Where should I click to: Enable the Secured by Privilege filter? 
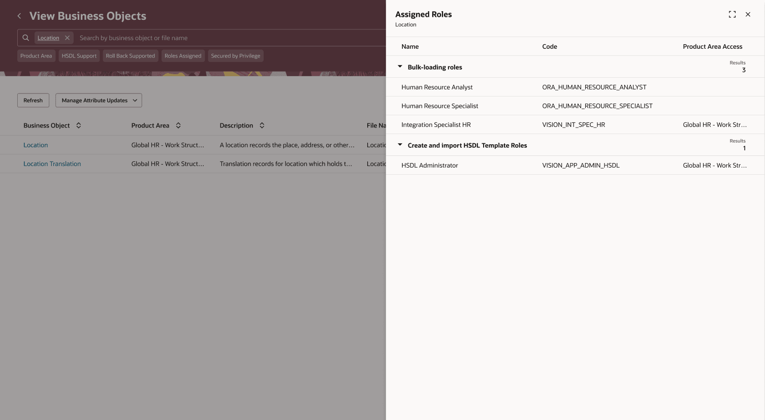[235, 56]
